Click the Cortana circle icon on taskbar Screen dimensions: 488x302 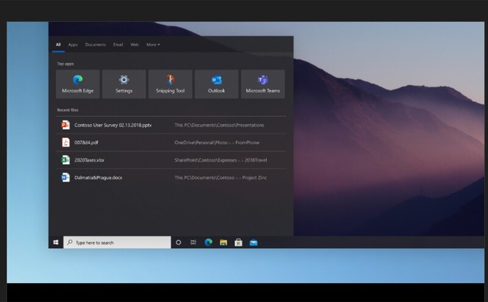click(x=178, y=242)
